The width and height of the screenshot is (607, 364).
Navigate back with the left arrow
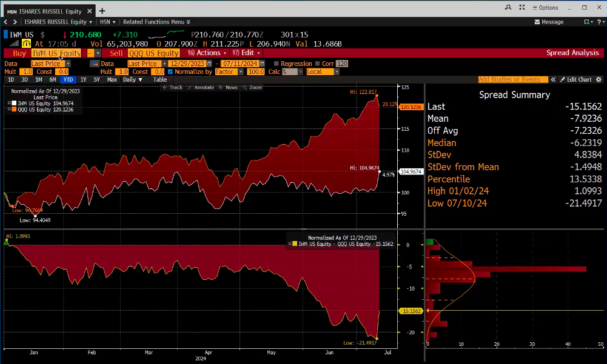pos(5,22)
